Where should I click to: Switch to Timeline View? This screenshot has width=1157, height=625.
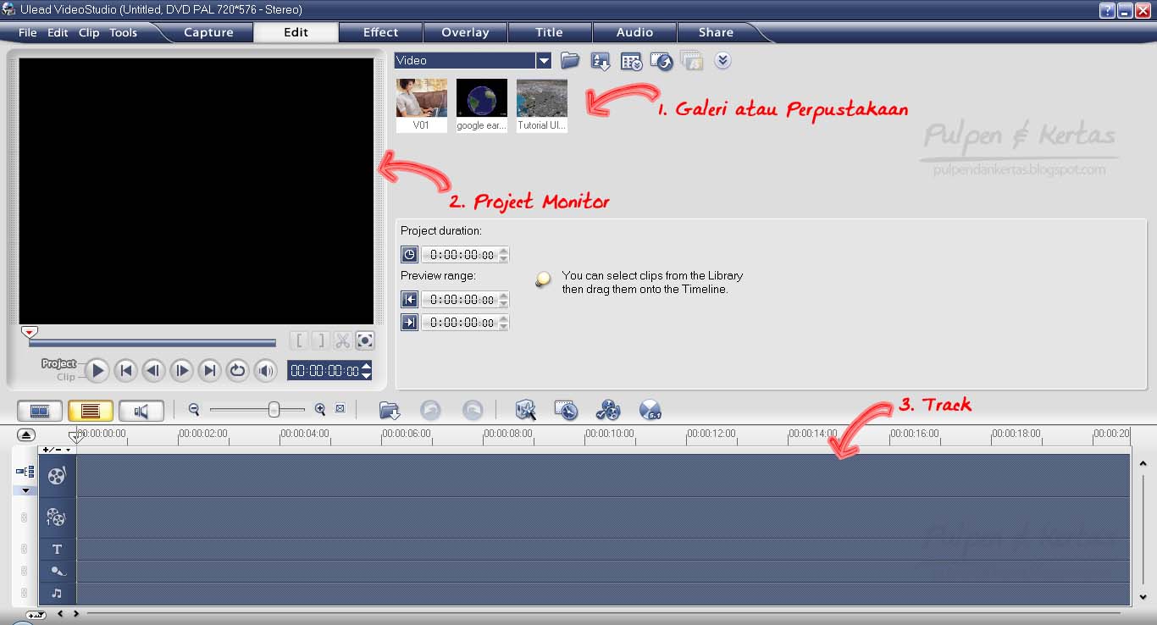[91, 411]
